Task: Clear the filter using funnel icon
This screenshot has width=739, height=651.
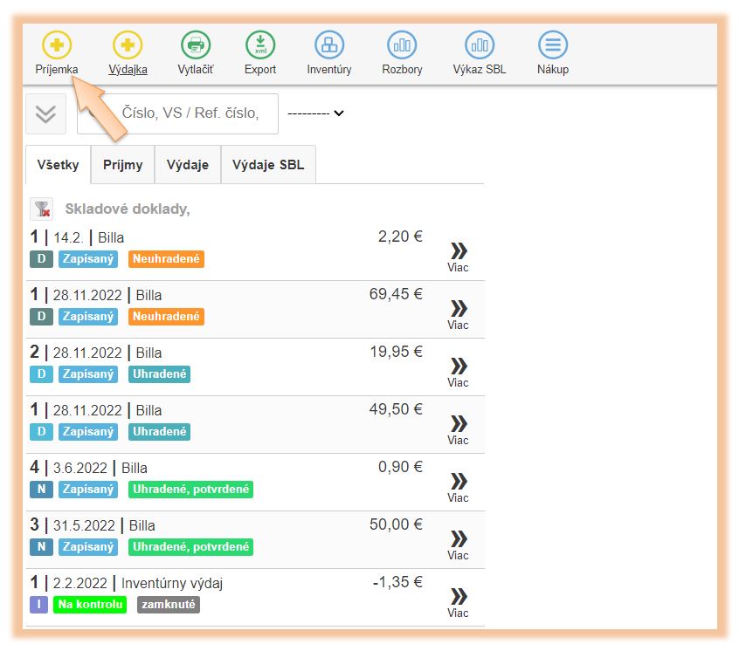Action: point(42,209)
